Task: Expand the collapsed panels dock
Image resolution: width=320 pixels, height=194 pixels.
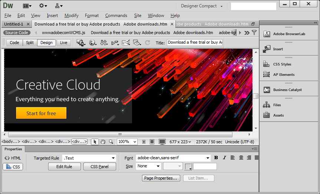Action: pos(316,23)
